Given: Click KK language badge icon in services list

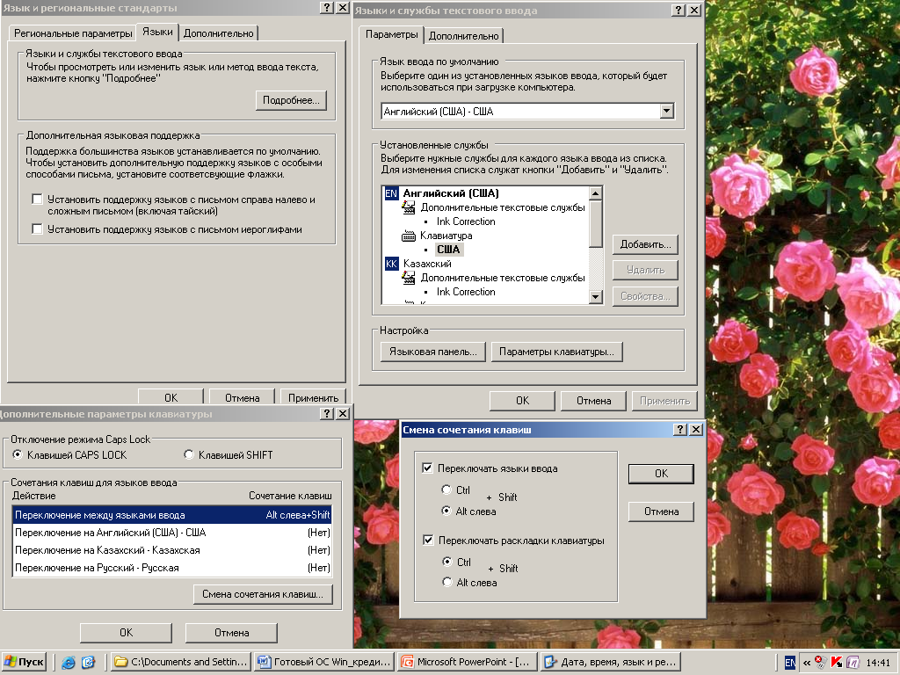Looking at the screenshot, I should pos(391,264).
